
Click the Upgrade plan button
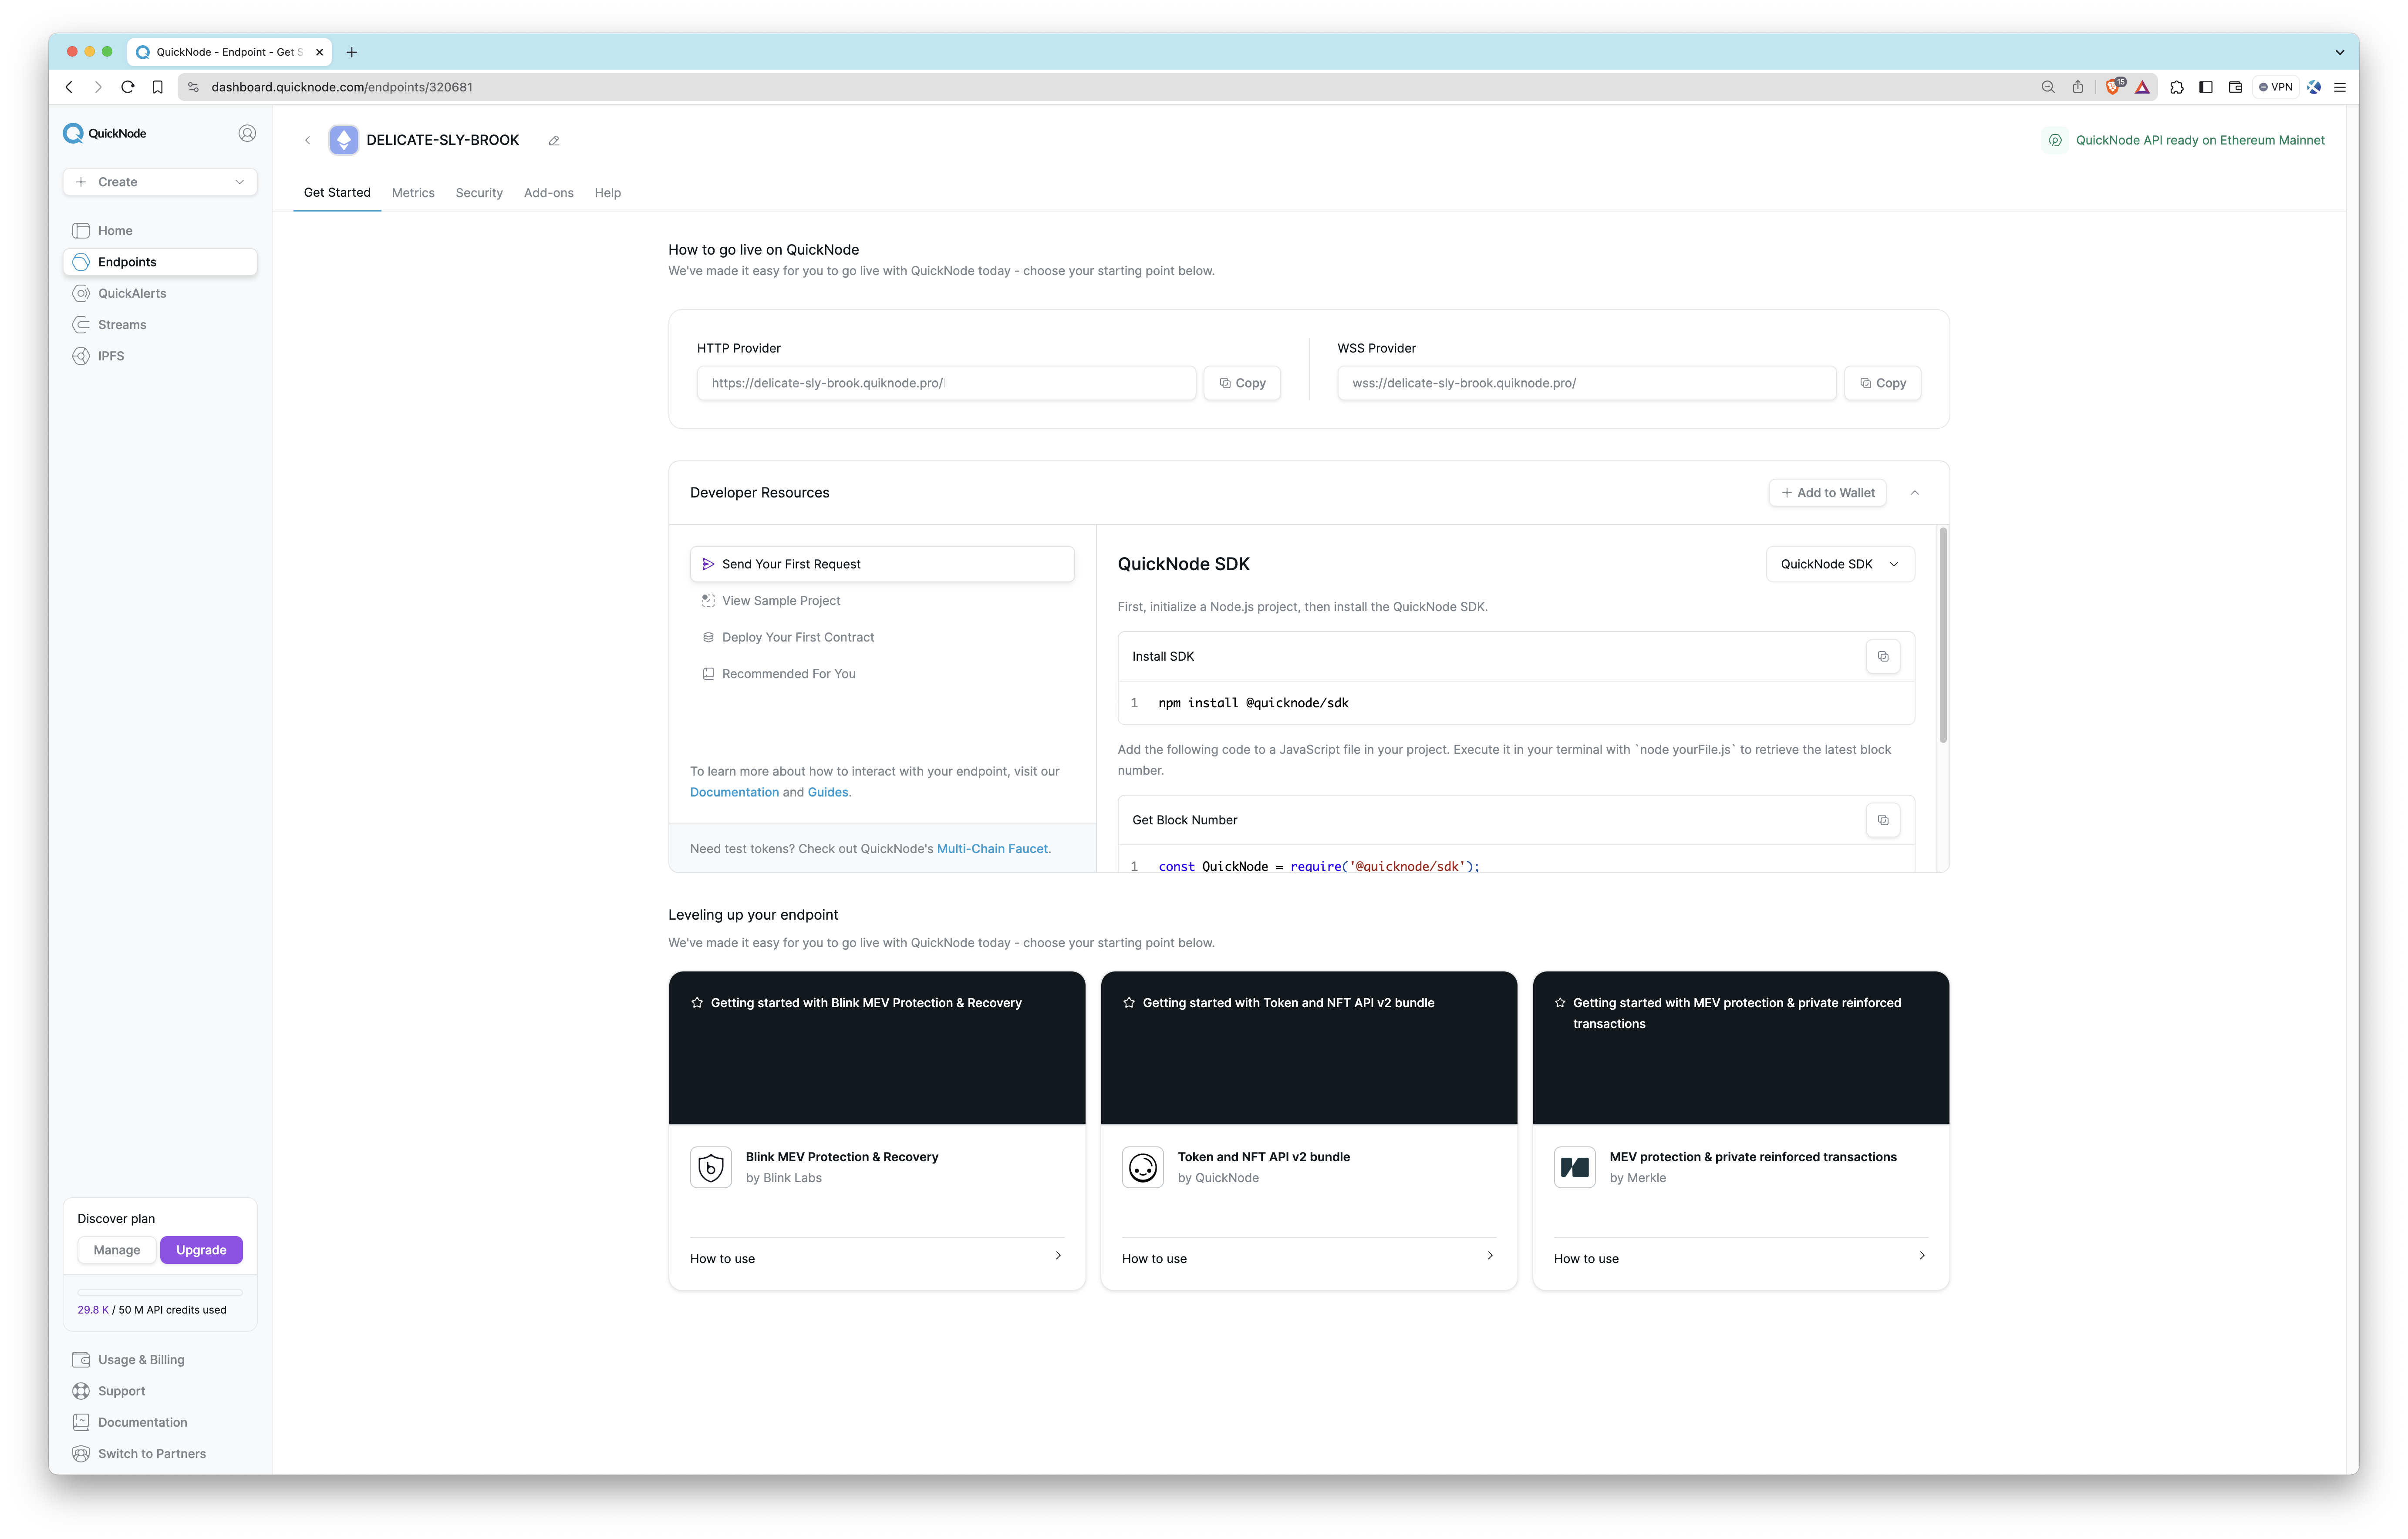[201, 1250]
